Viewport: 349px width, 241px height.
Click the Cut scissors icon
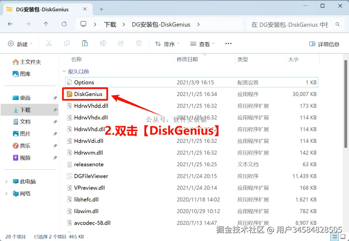click(49, 43)
